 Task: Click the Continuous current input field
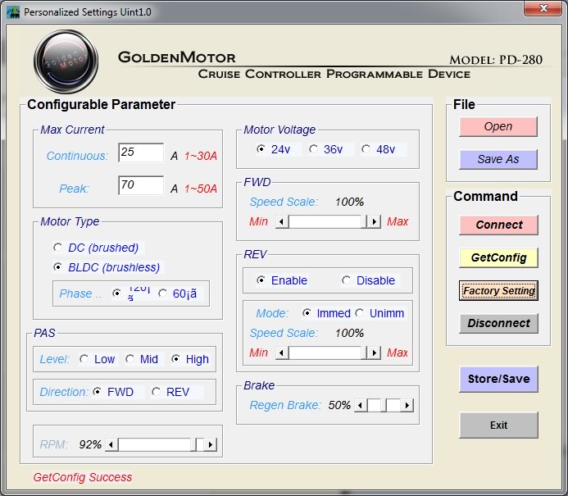[x=141, y=153]
